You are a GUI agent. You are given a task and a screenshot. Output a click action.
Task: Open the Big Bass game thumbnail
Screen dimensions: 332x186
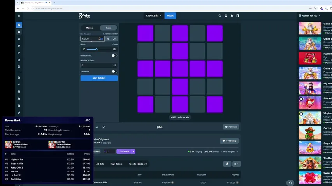pos(310,88)
